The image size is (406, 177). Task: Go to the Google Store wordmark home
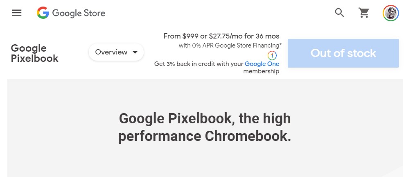[79, 13]
